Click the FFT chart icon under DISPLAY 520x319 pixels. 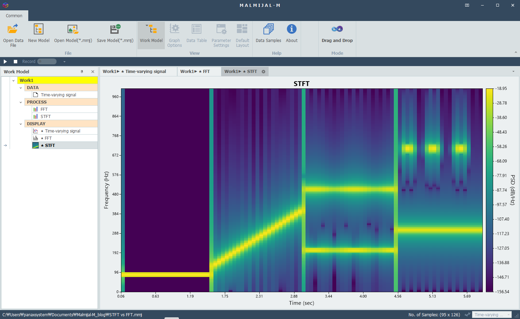[x=36, y=138]
